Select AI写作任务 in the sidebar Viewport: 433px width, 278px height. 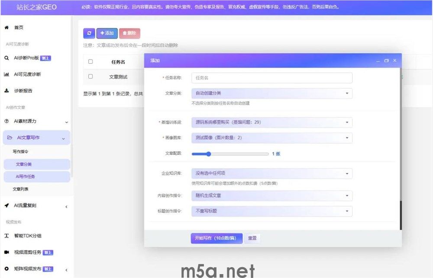37,177
